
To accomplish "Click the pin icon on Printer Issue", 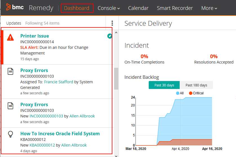I will point(110,36).
